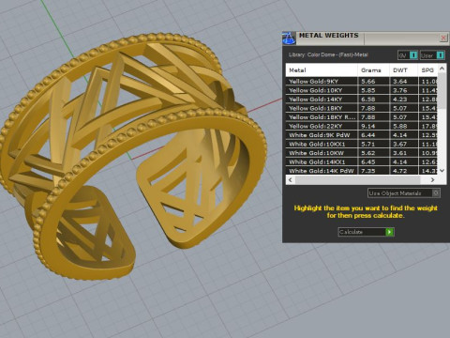Select the White Gold:10KW row

(362, 153)
